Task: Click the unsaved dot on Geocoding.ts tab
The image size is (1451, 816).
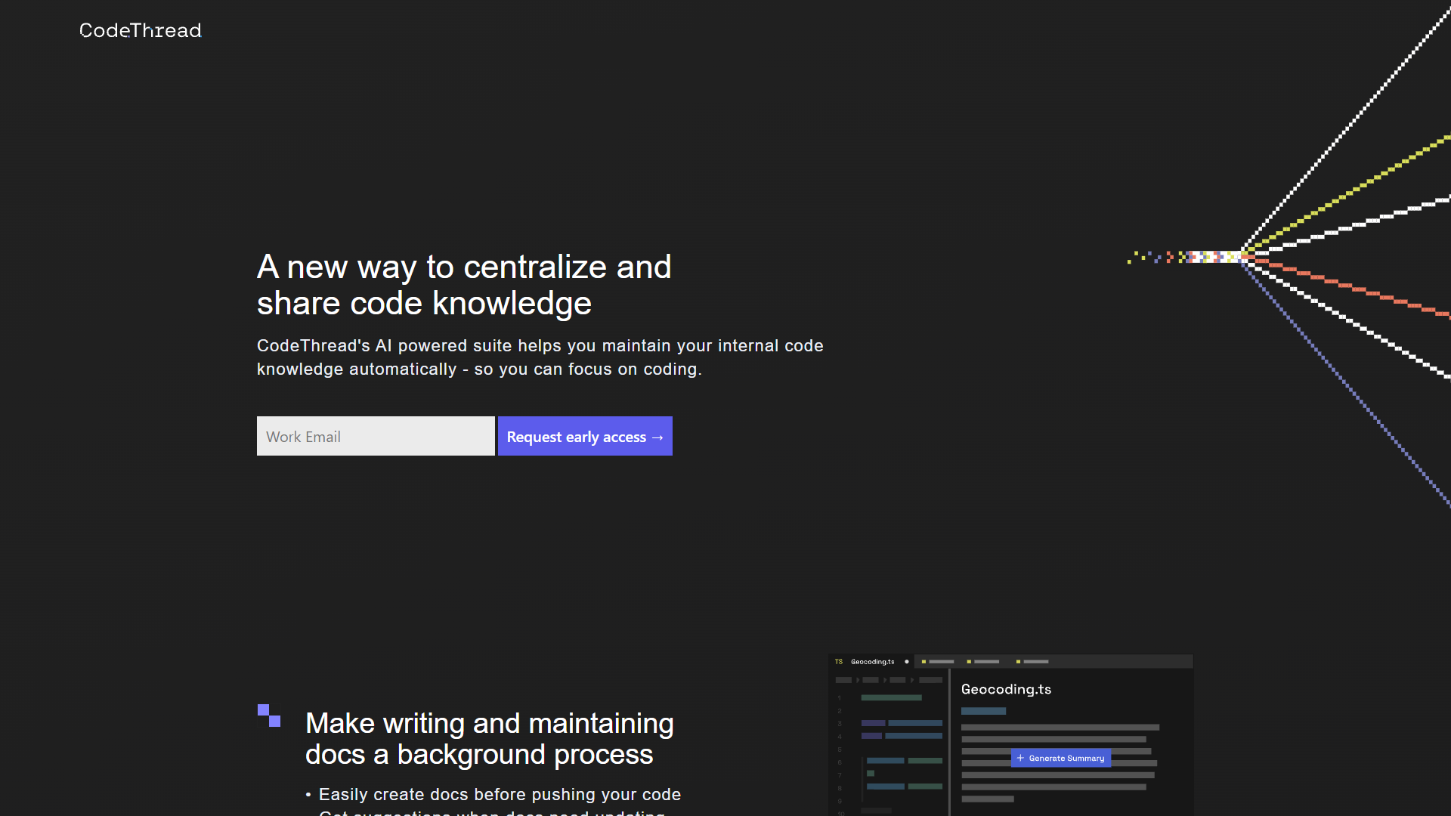Action: point(907,662)
